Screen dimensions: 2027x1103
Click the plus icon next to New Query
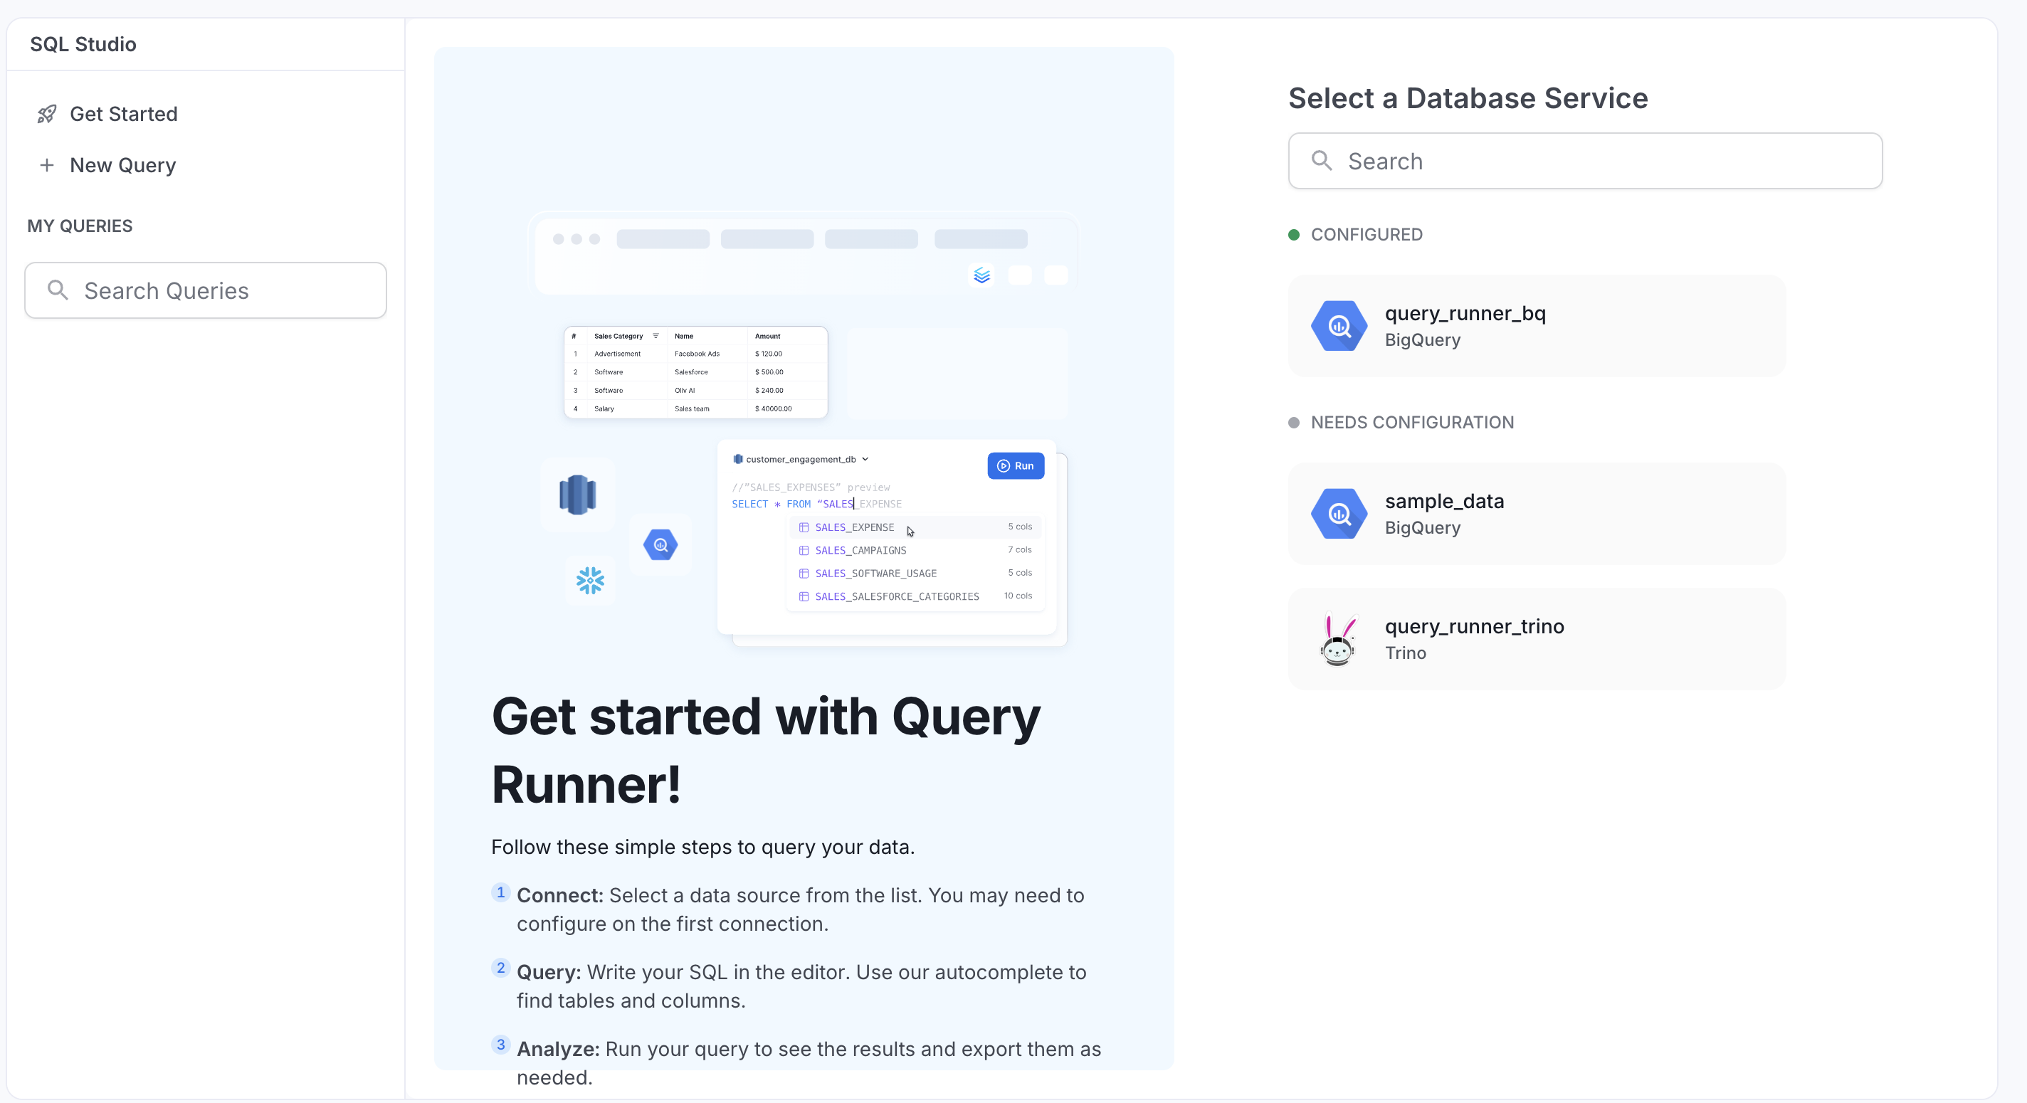[47, 165]
